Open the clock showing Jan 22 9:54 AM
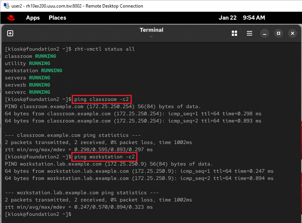 click(x=242, y=18)
